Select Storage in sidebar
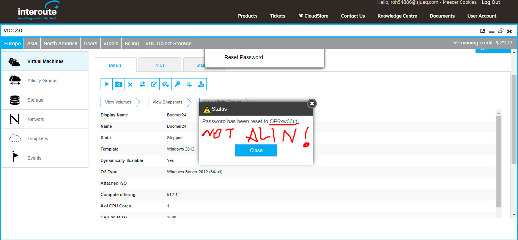518x240 pixels. click(45, 100)
